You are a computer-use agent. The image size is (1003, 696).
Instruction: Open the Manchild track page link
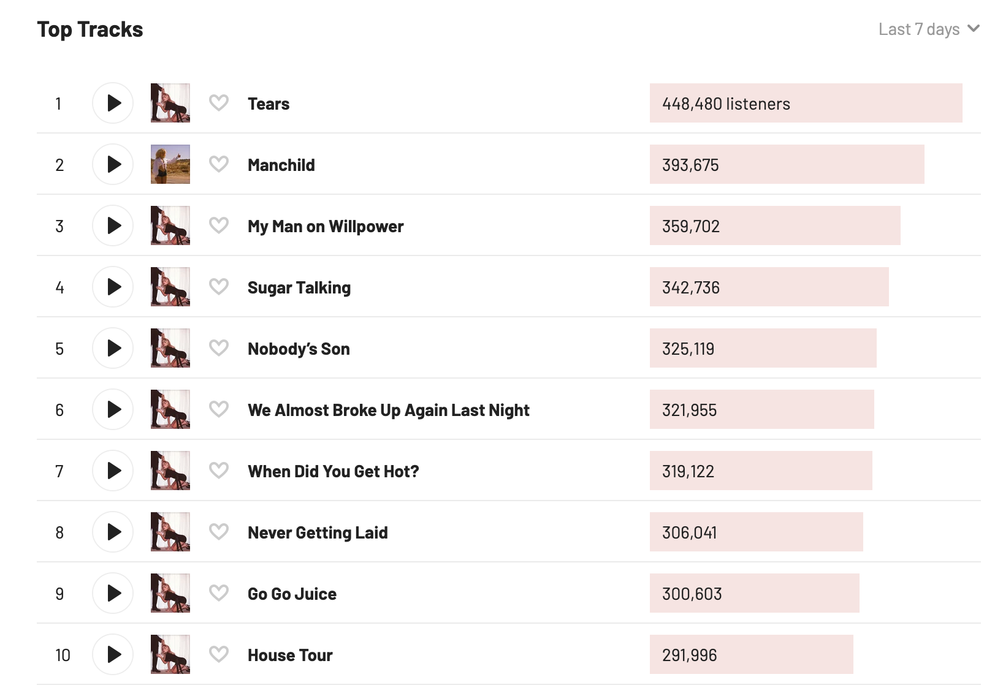click(281, 165)
